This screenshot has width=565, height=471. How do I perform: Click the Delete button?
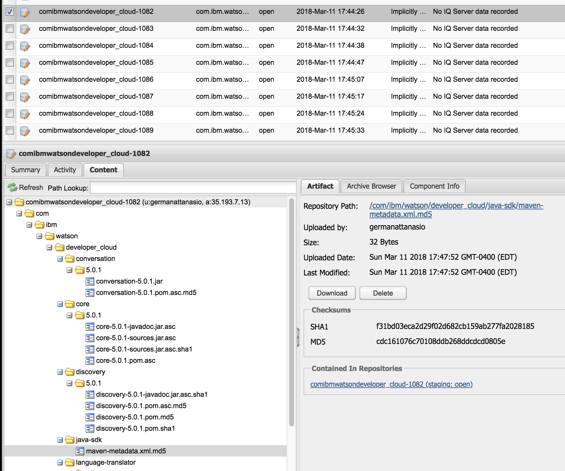coord(383,293)
